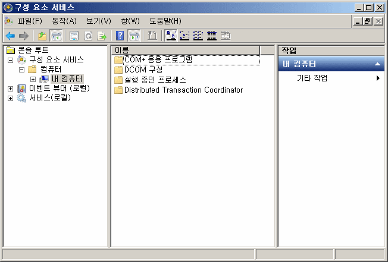Select 콘솔 루트 in the tree

point(33,50)
